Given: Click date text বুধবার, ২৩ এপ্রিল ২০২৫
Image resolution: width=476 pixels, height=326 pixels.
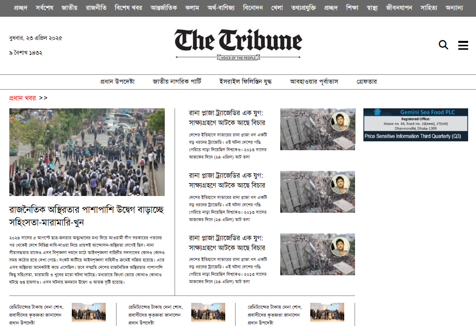Looking at the screenshot, I should pos(35,38).
